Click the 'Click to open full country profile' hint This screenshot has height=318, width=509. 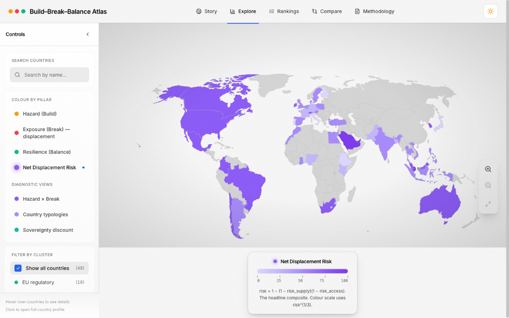click(x=35, y=310)
